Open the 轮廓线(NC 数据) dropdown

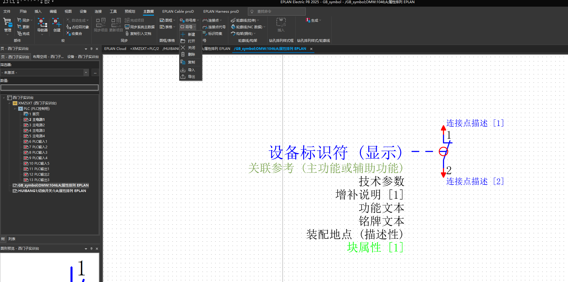[248, 27]
